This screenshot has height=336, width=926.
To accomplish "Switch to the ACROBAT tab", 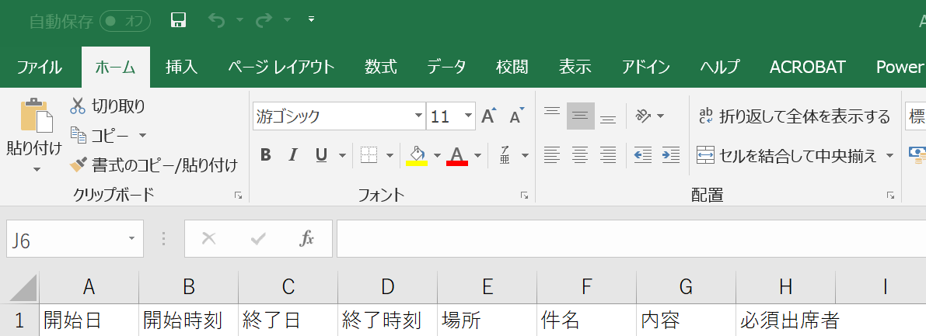I will [x=808, y=68].
